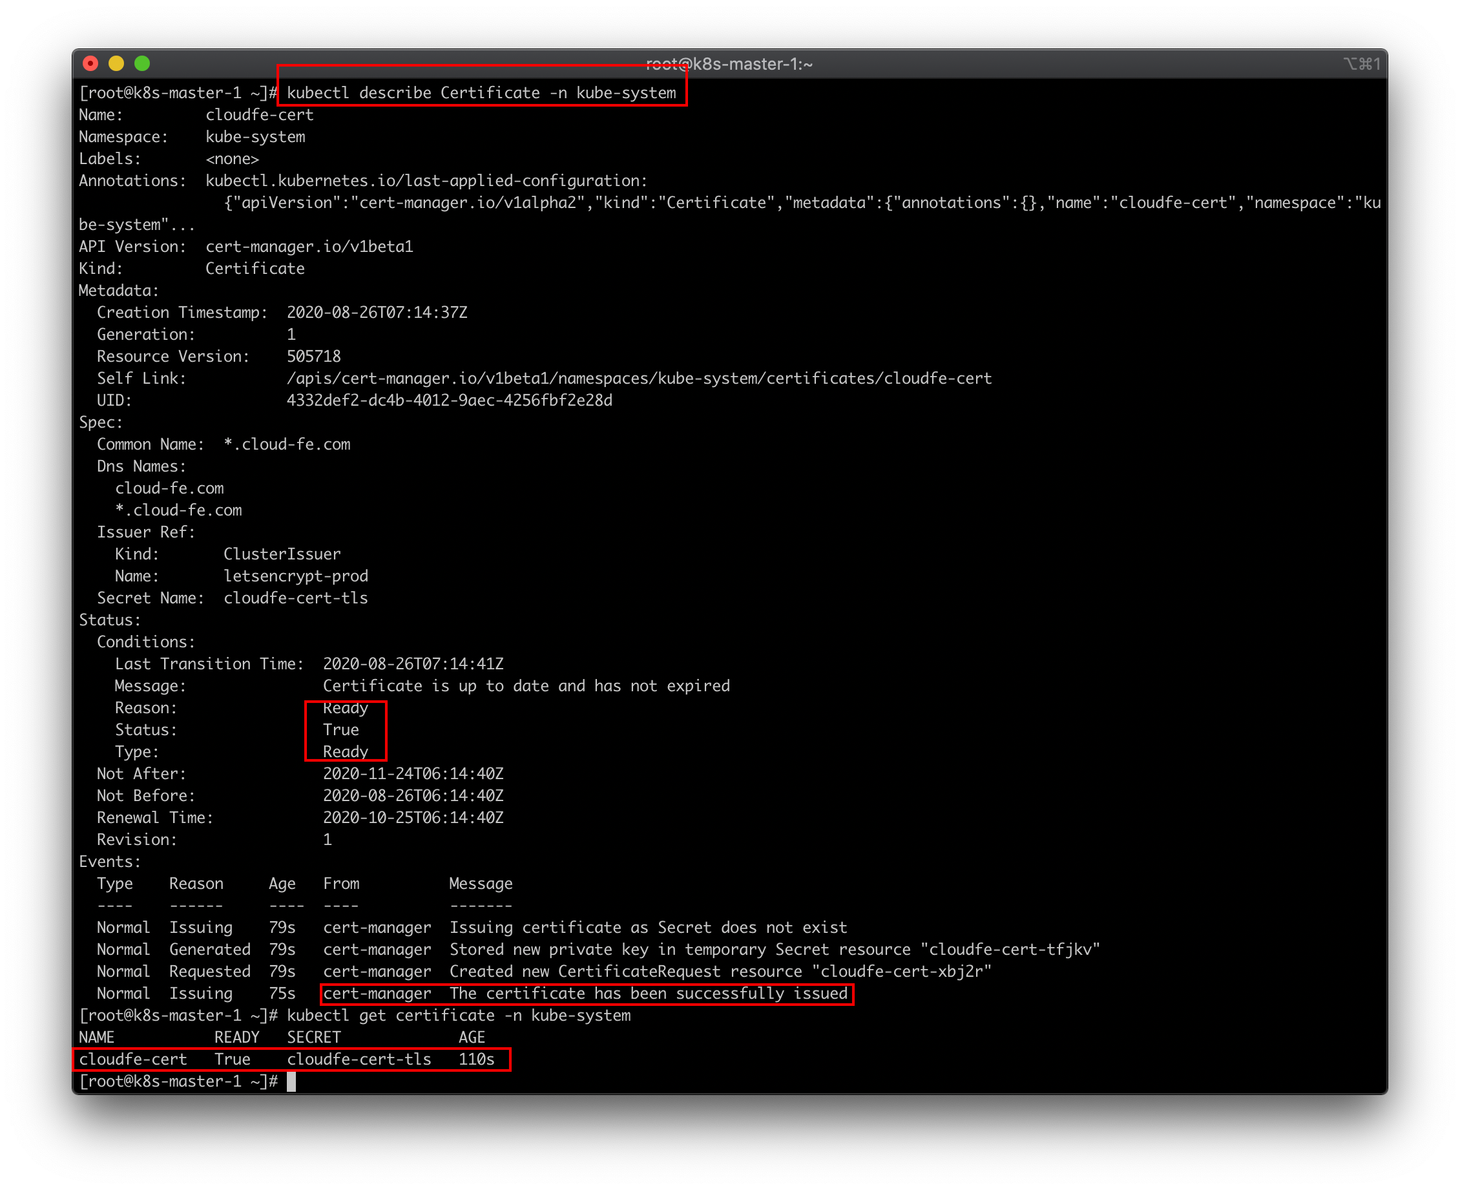Viewport: 1460px width, 1190px height.
Task: Click the API Version cert-manager.io/v1beta1 value
Action: pyautogui.click(x=309, y=247)
